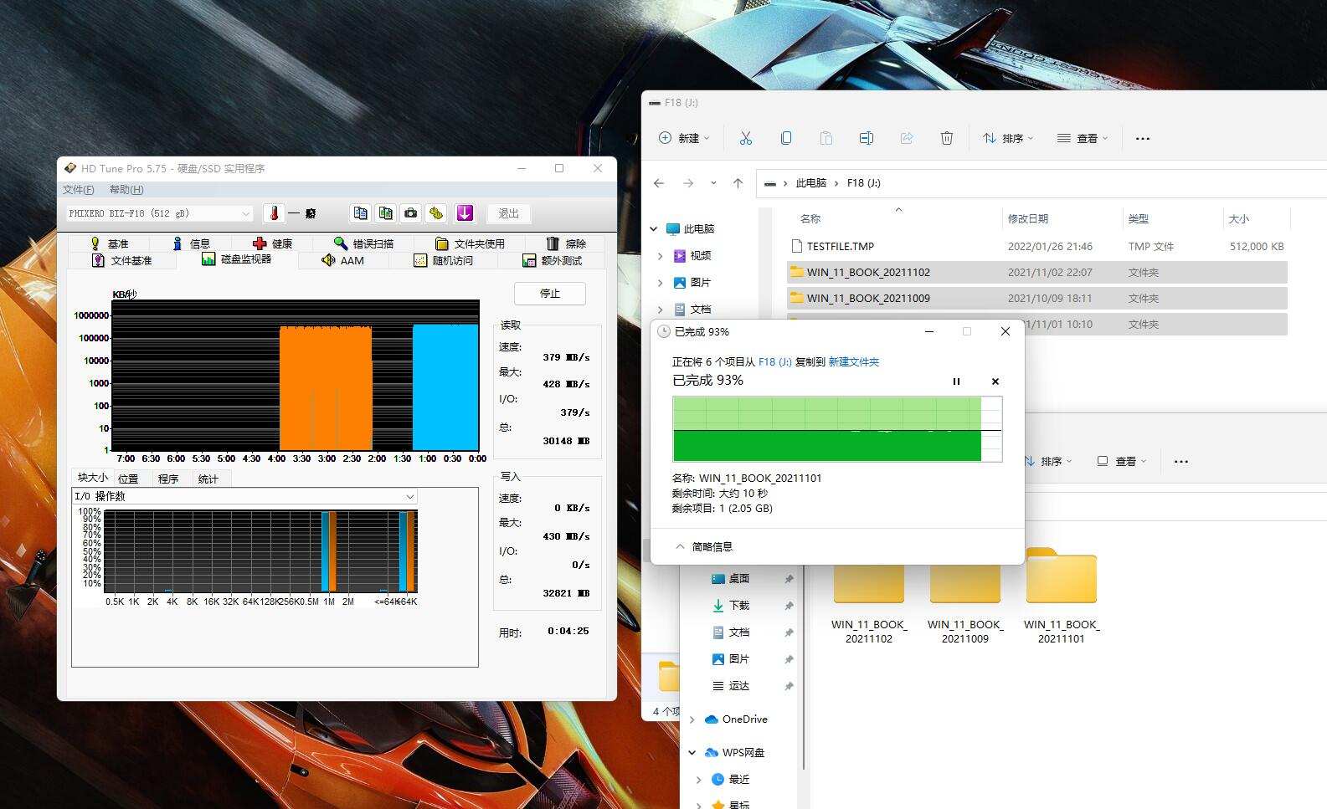Open the 排序 (Sort) dropdown in the F18 window
This screenshot has width=1327, height=809.
click(1008, 138)
